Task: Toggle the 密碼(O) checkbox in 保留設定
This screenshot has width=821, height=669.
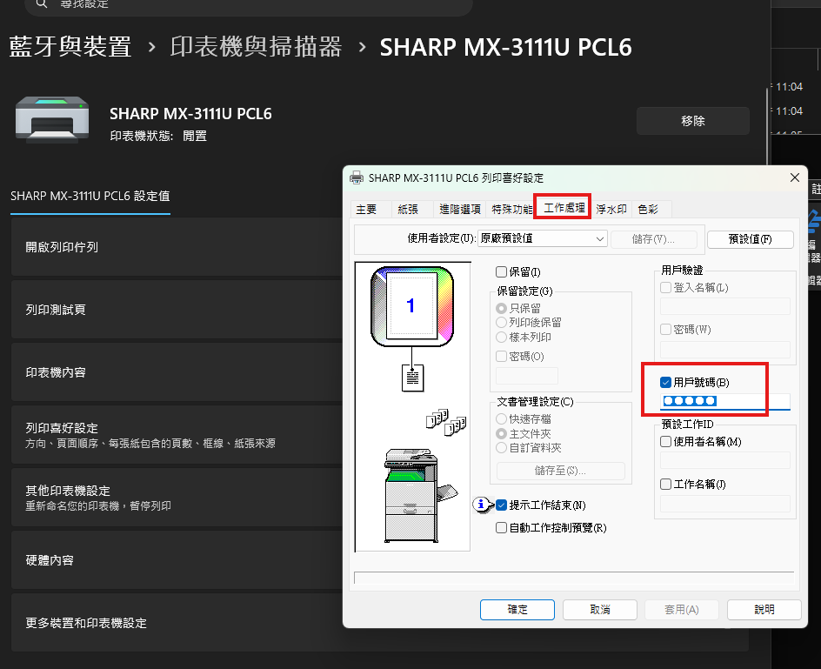Action: coord(501,356)
